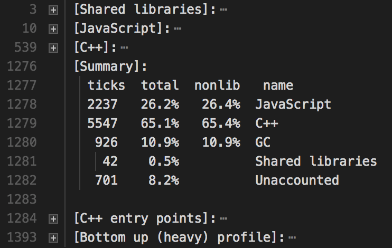The width and height of the screenshot is (392, 248).
Task: Unfold the [C++] section
Action: click(x=52, y=47)
